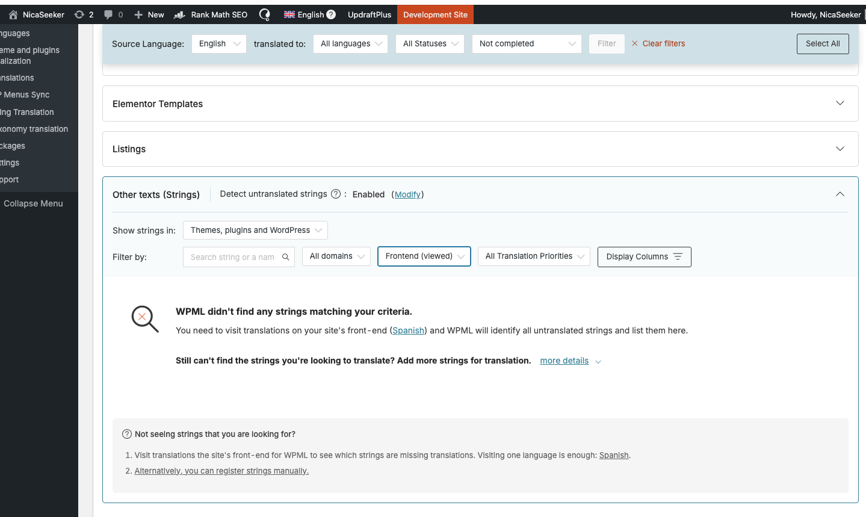
Task: Open the All Statuses dropdown
Action: pyautogui.click(x=430, y=44)
